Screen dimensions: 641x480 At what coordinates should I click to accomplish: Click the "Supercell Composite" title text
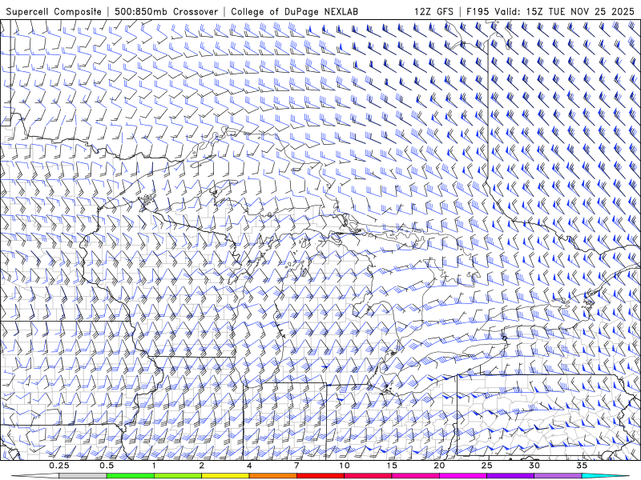[x=54, y=12]
